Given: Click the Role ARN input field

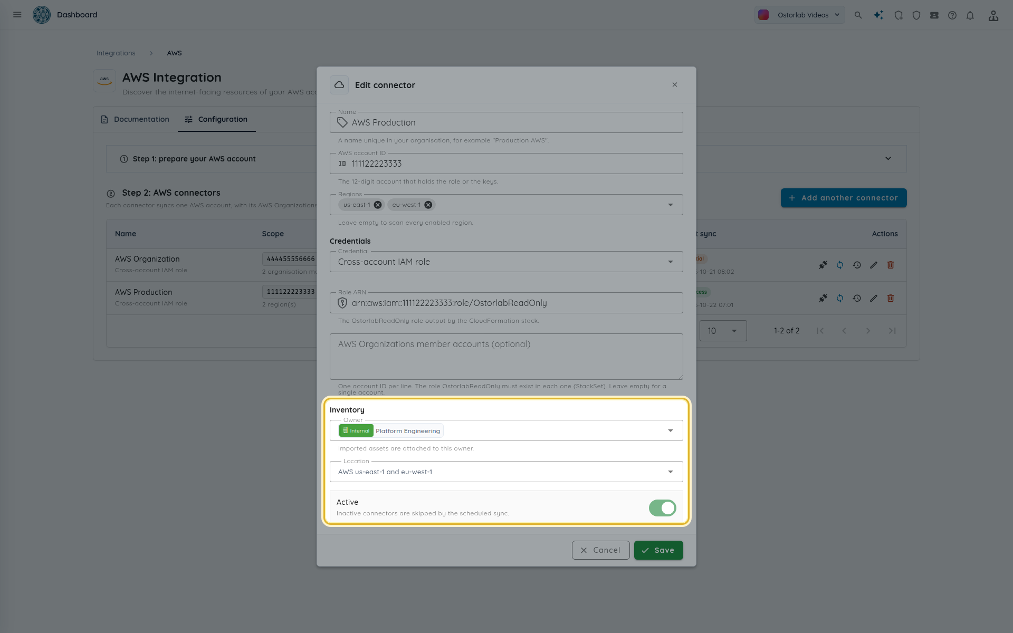Looking at the screenshot, I should pos(506,303).
